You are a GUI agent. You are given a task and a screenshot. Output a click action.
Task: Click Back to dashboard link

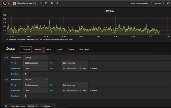click(x=139, y=3)
